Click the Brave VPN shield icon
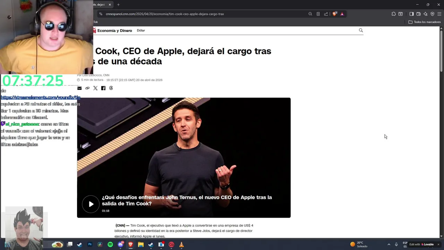 pyautogui.click(x=432, y=14)
